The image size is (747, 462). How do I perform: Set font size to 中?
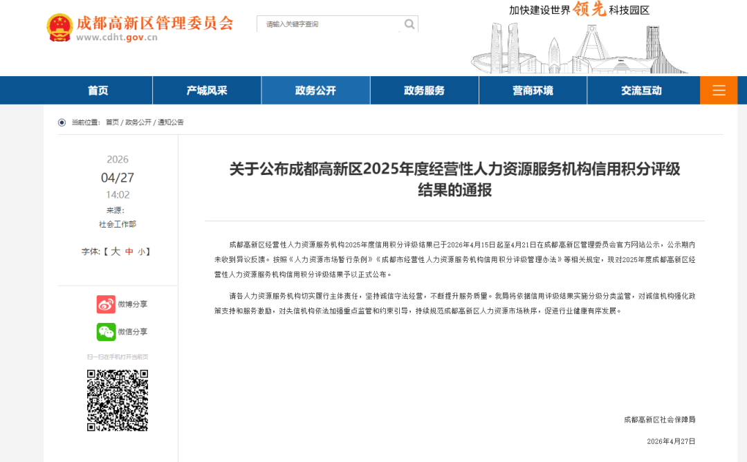coord(129,252)
